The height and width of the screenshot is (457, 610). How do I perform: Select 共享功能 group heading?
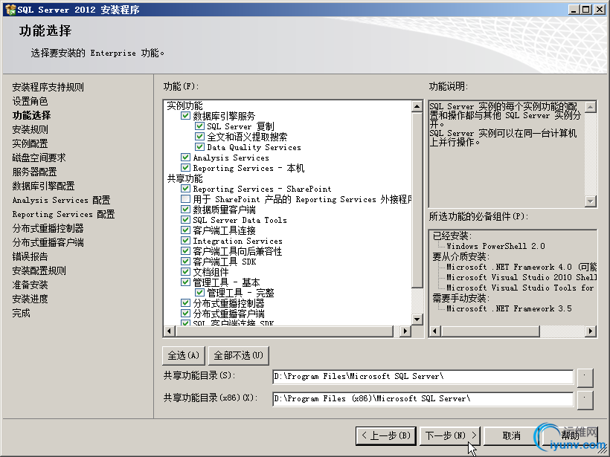point(184,178)
